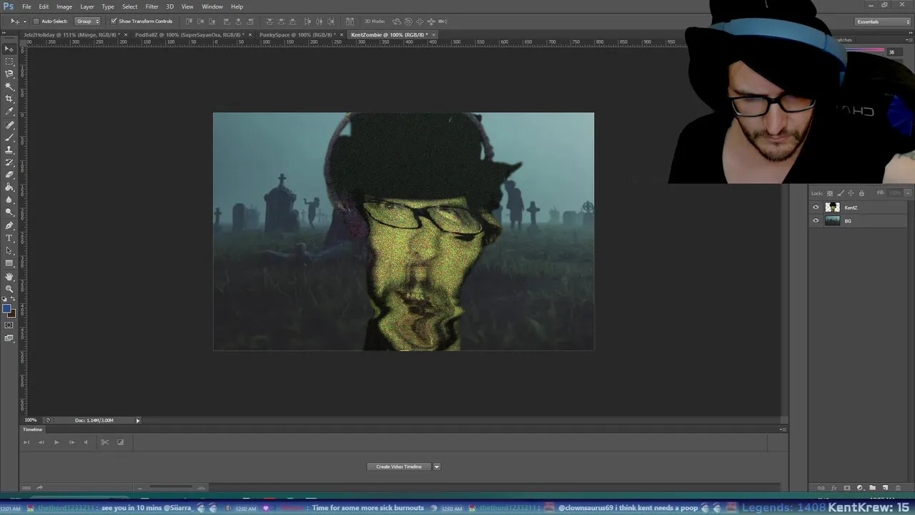Select the Eyedropper tool
Viewport: 915px width, 515px height.
click(x=9, y=112)
